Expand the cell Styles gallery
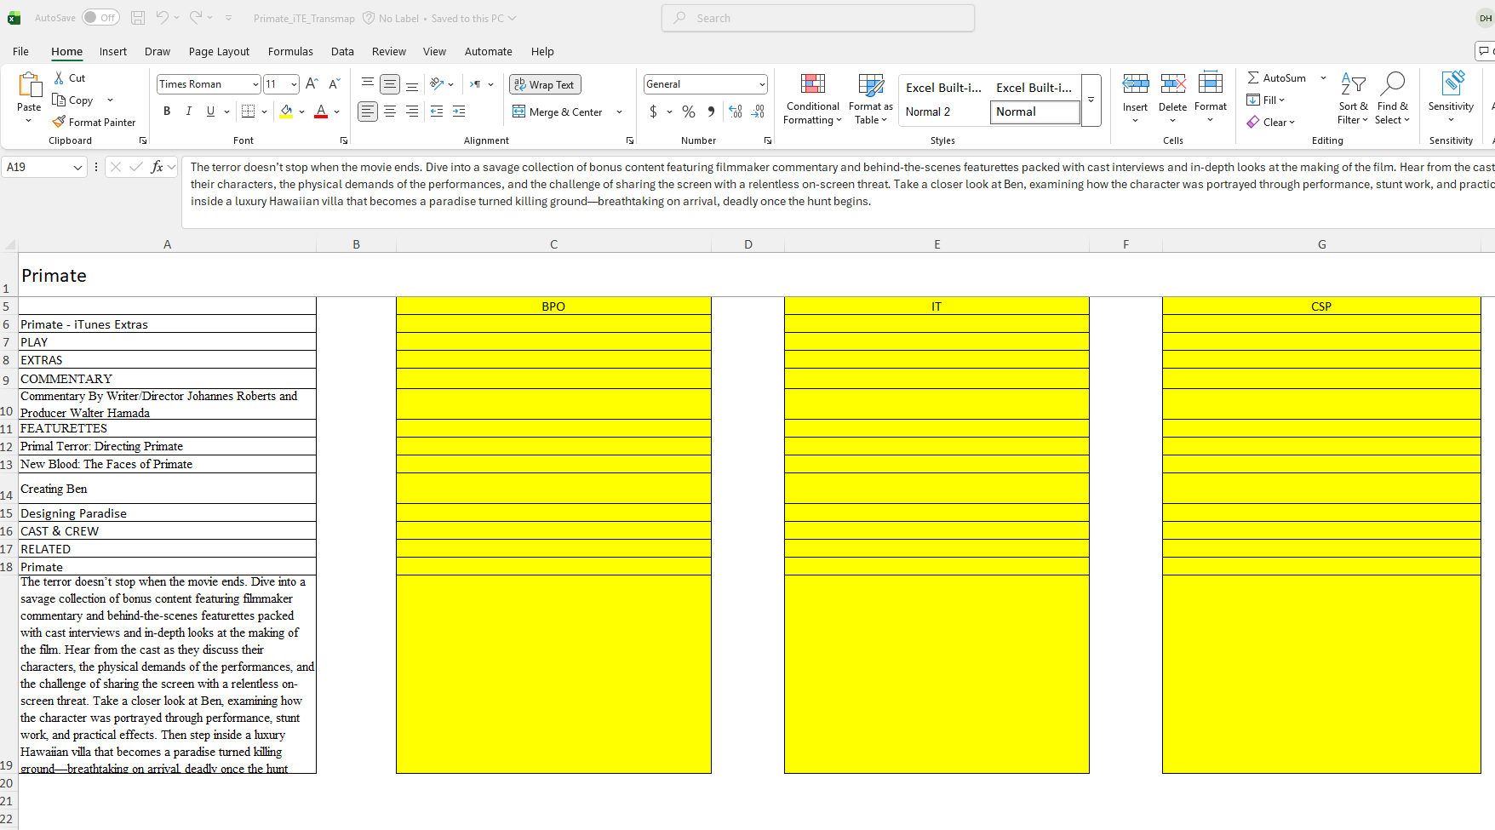Viewport: 1495px width, 830px height. 1091,100
